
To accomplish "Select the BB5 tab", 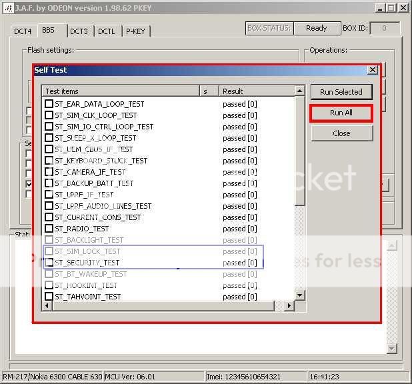I will pyautogui.click(x=52, y=30).
